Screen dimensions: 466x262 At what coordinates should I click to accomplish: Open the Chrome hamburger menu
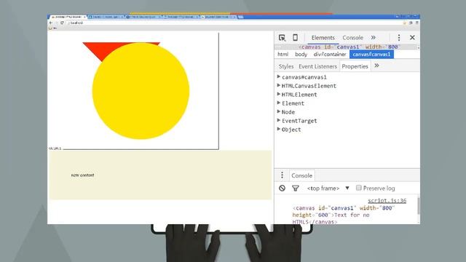(417, 23)
